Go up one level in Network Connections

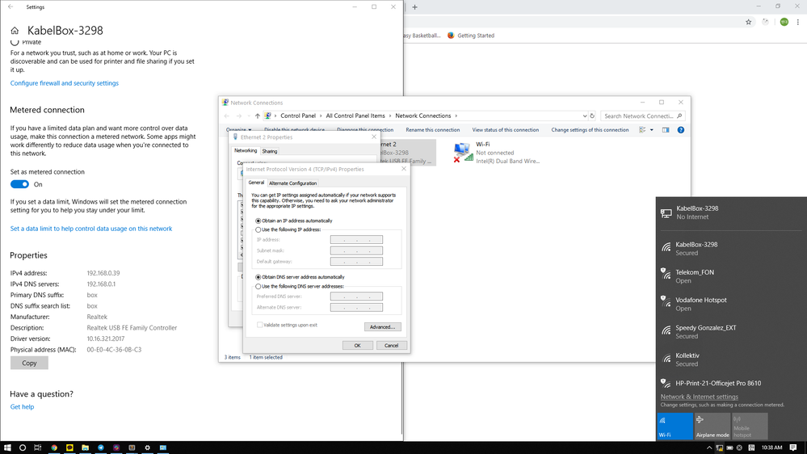point(258,116)
